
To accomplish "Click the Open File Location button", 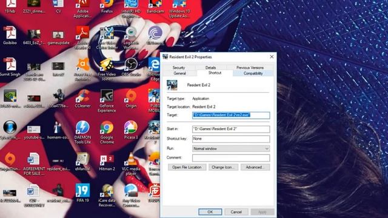I will [187, 167].
